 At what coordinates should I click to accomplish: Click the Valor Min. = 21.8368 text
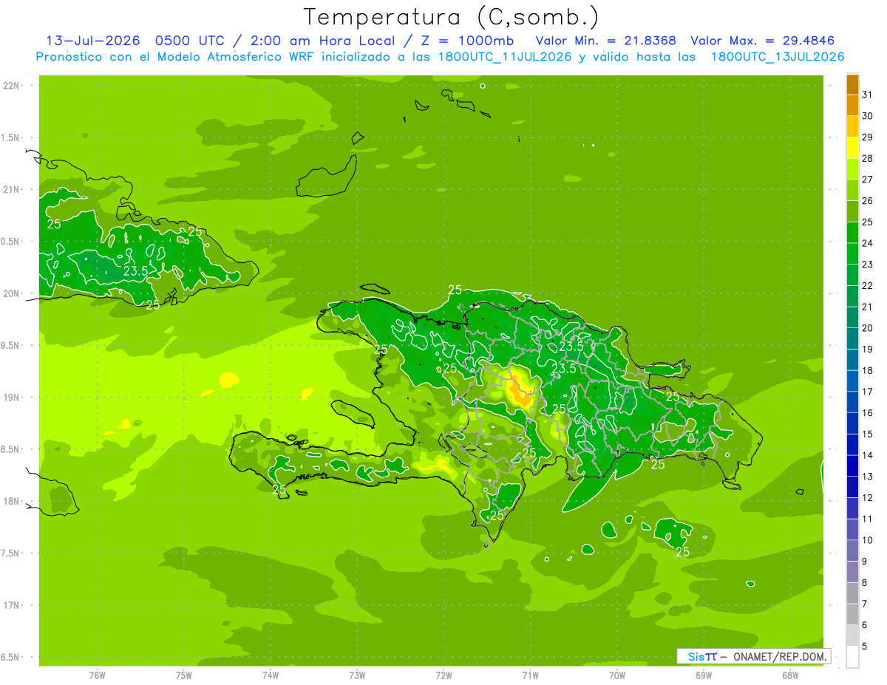[x=605, y=41]
